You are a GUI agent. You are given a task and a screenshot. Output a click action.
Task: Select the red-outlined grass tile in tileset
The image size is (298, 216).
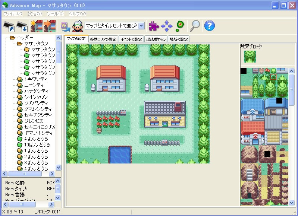(273, 77)
